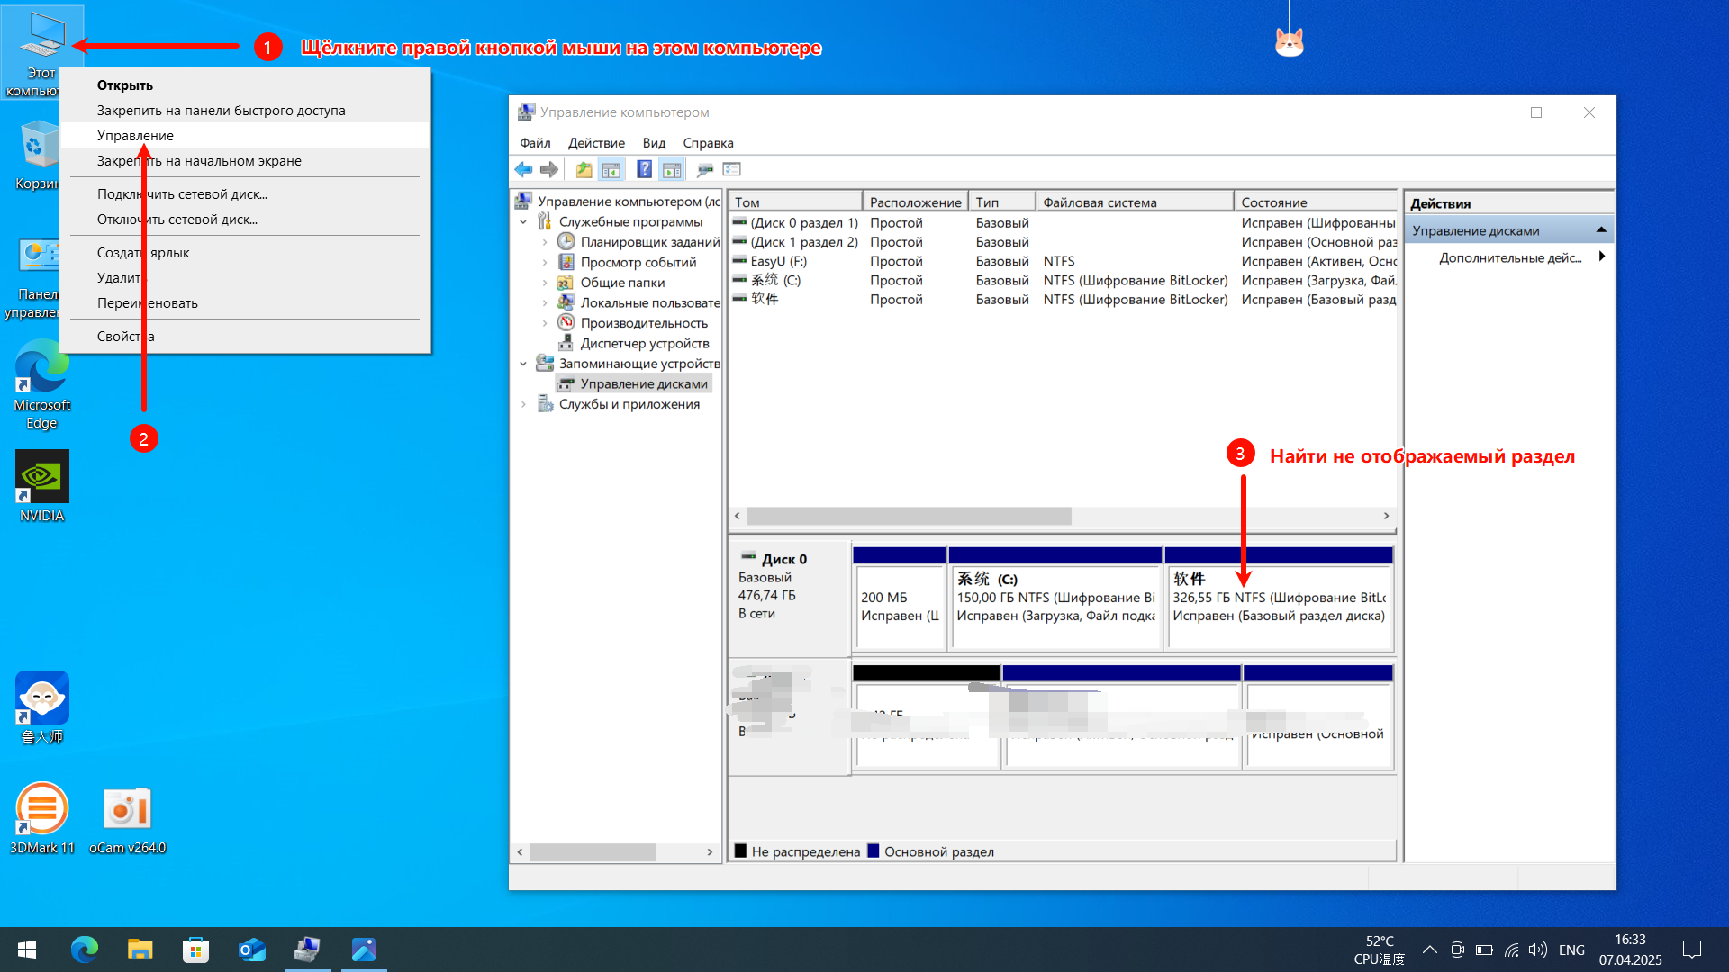Click the volume list horizontal scrollbar
1729x972 pixels.
pos(910,516)
